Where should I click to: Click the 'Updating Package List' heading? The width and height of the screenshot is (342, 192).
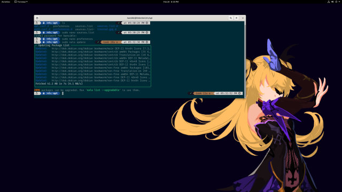coord(53,45)
